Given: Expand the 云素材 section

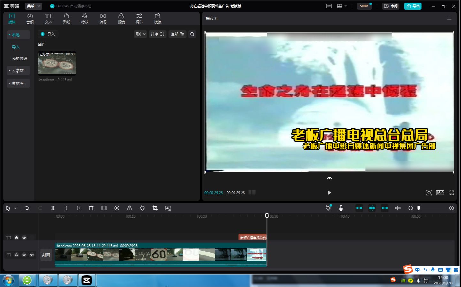Looking at the screenshot, I should pyautogui.click(x=18, y=70).
